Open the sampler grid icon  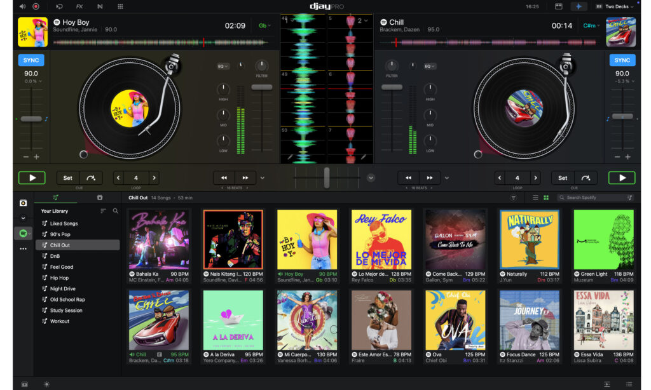(120, 6)
